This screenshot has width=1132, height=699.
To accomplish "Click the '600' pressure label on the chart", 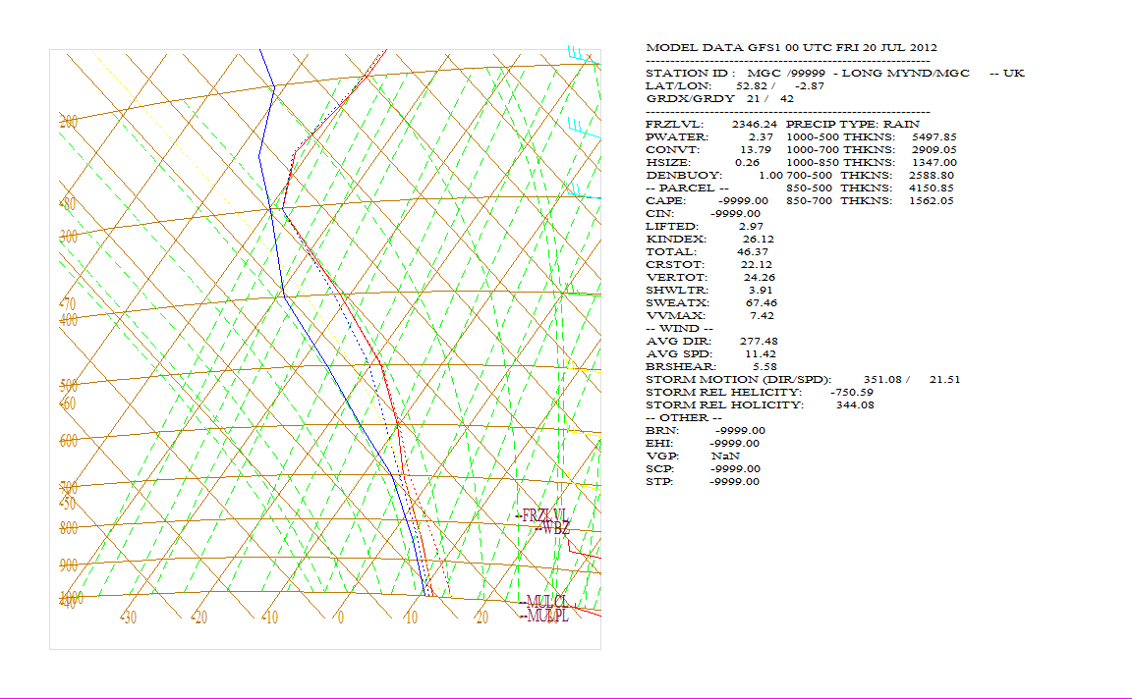I will click(x=69, y=441).
